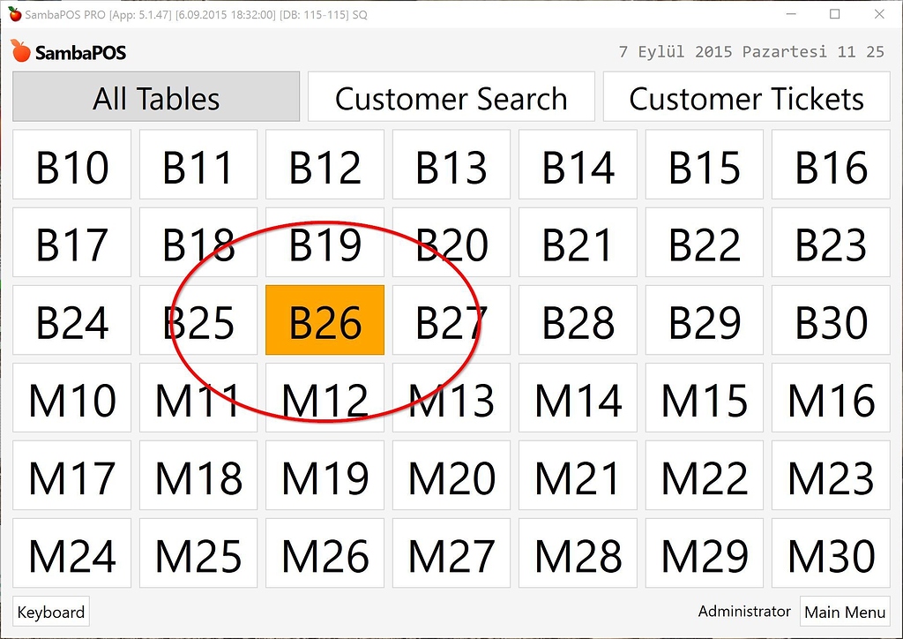
Task: Open table B10
Action: coord(71,165)
